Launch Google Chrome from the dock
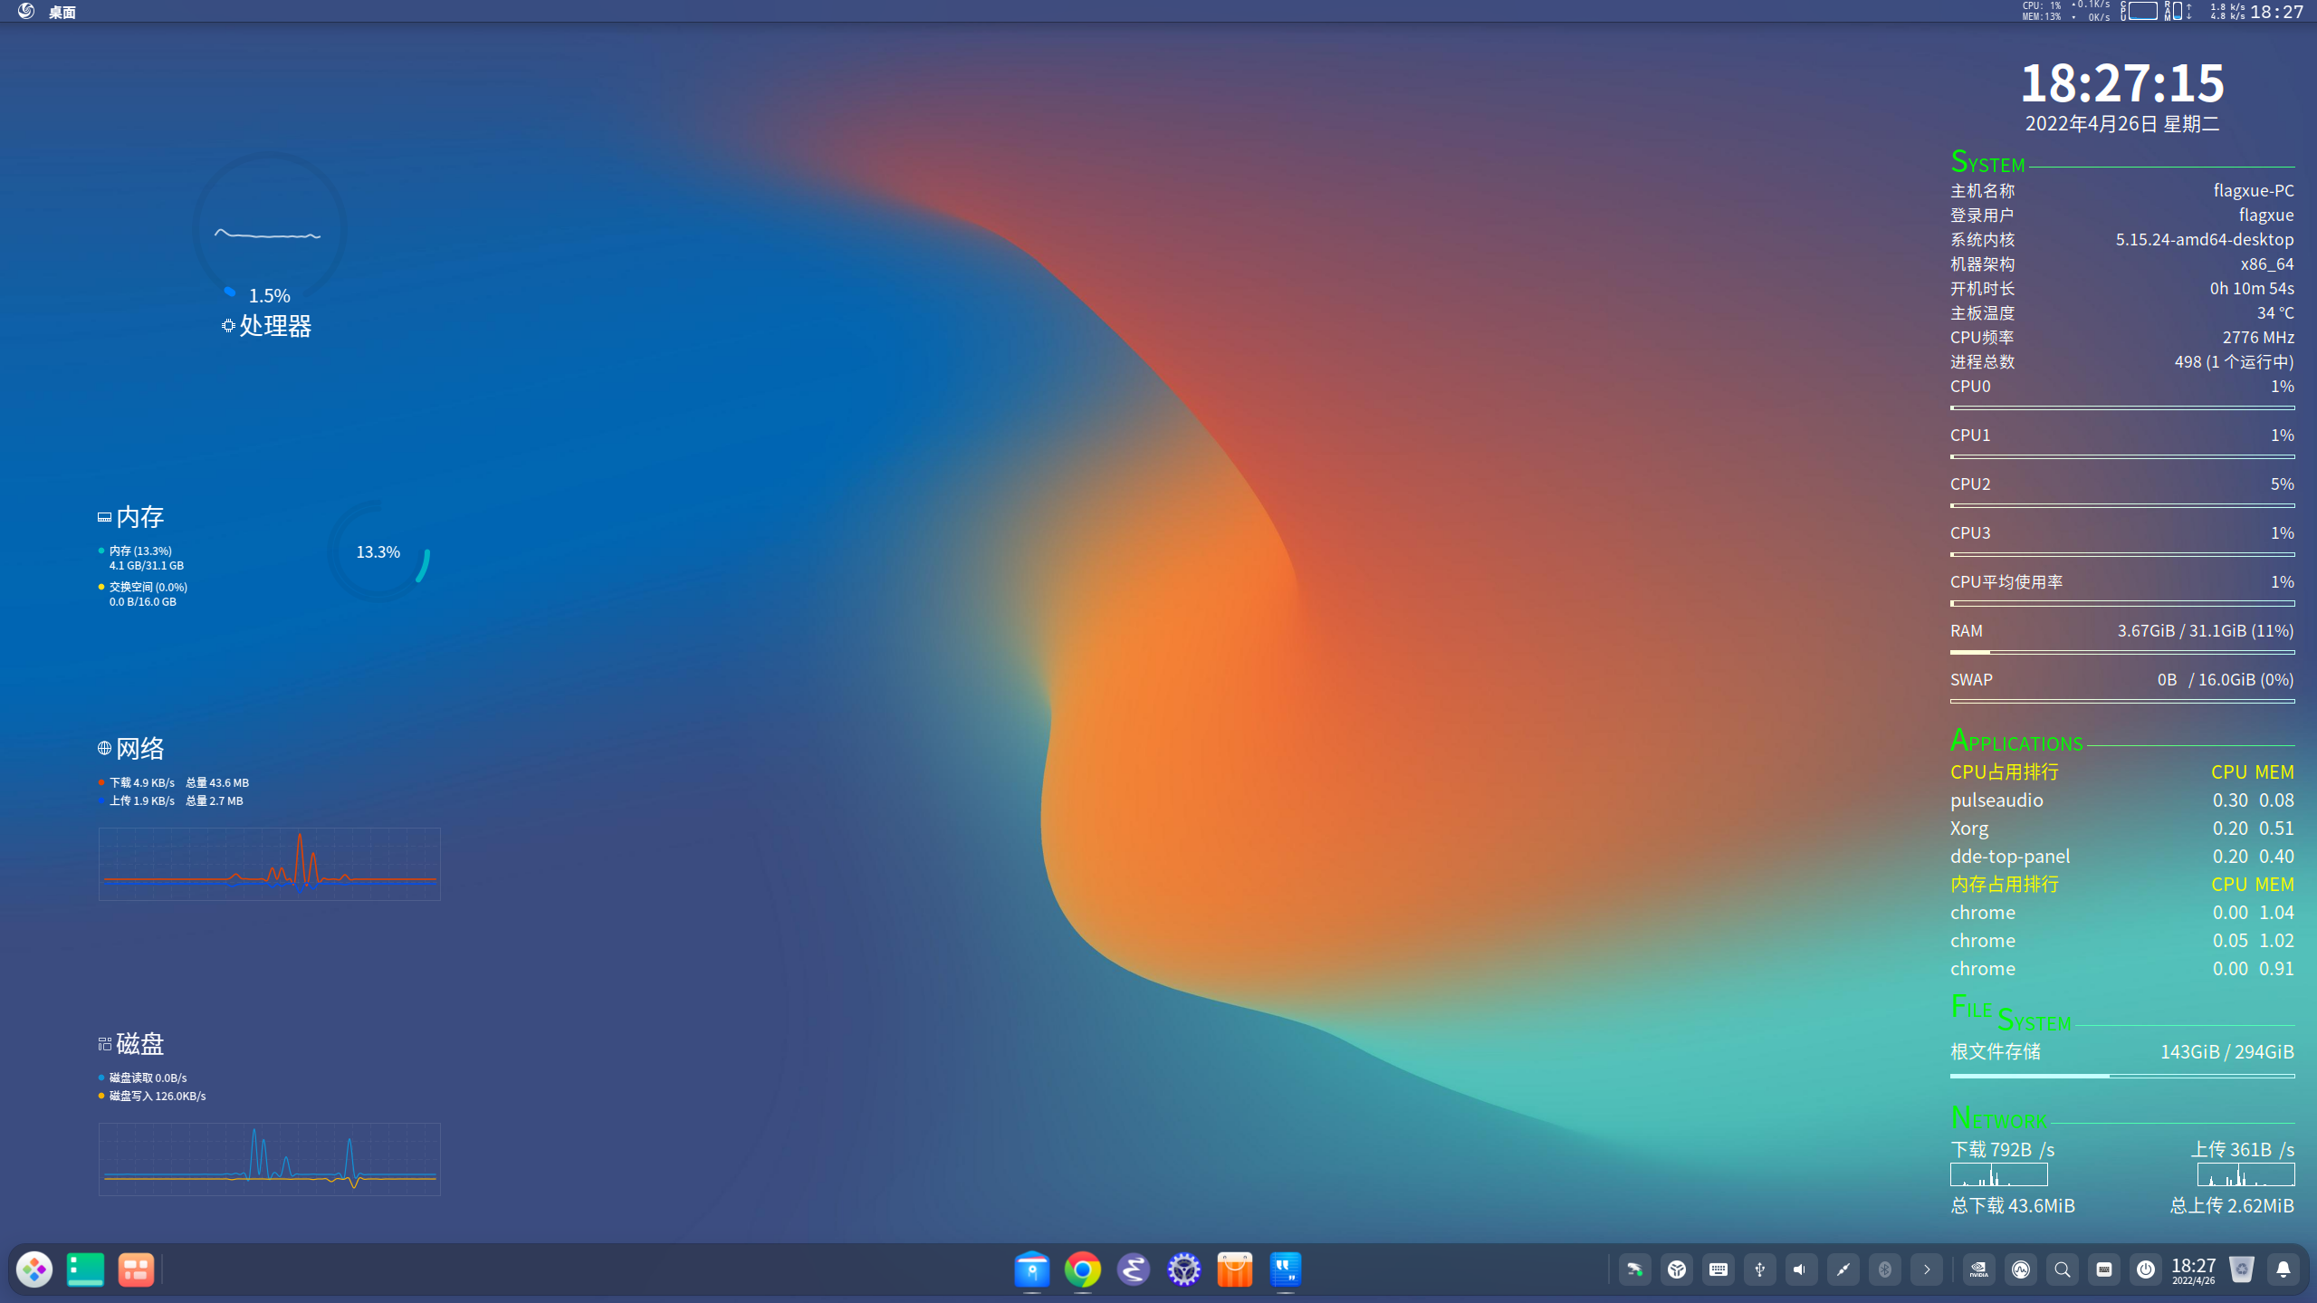 click(x=1083, y=1269)
